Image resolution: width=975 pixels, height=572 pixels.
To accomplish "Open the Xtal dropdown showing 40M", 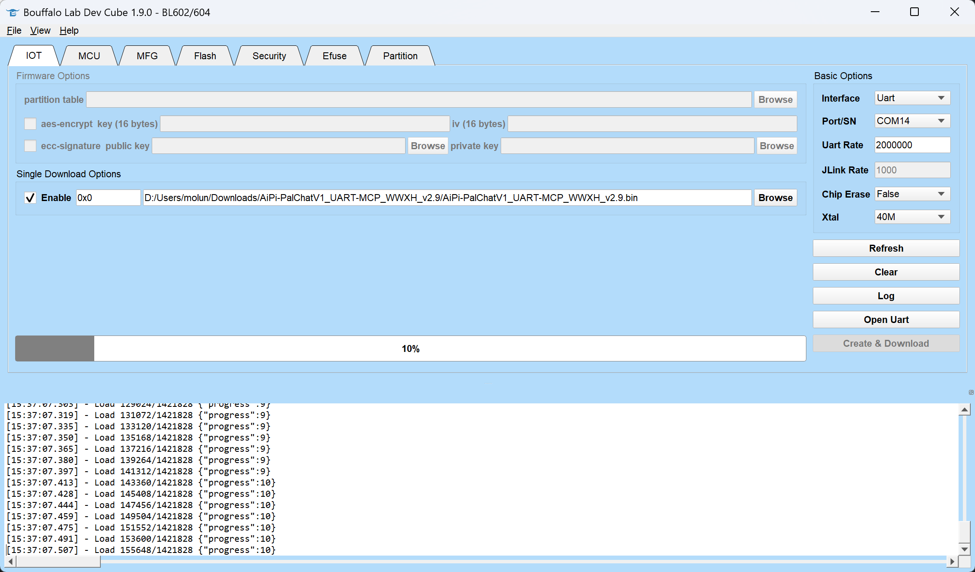I will [x=912, y=217].
